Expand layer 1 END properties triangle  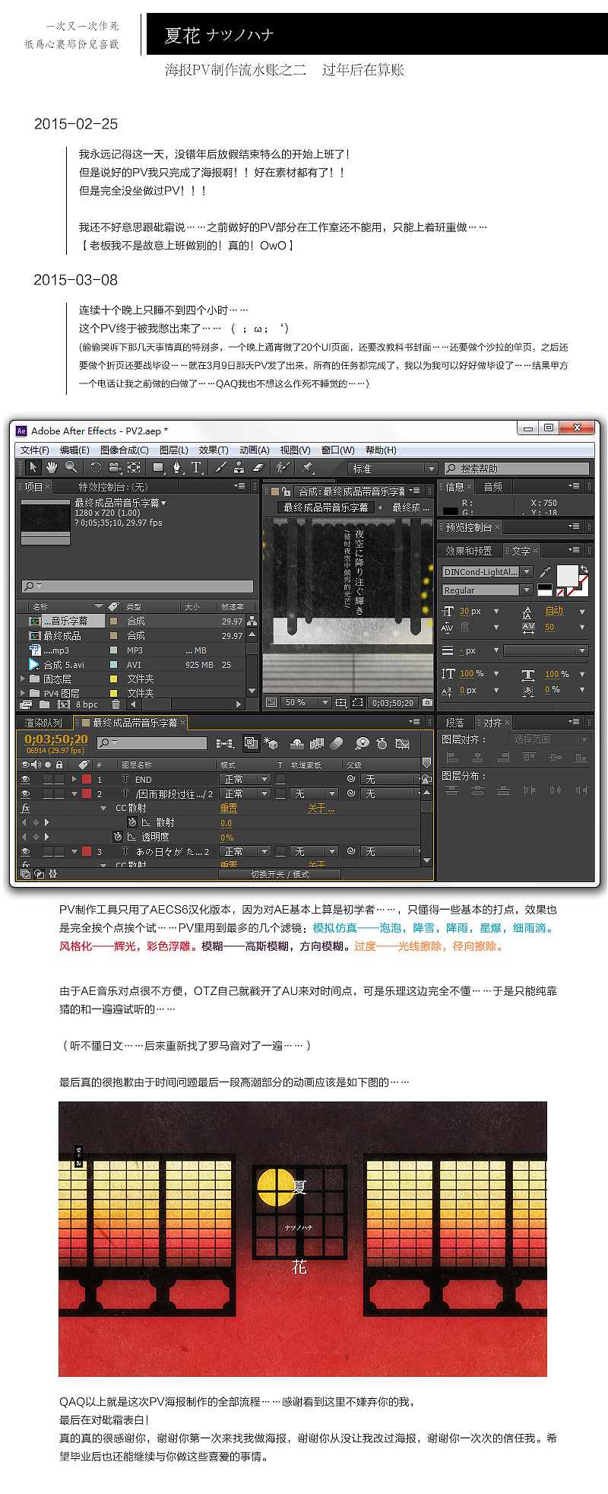[x=74, y=779]
